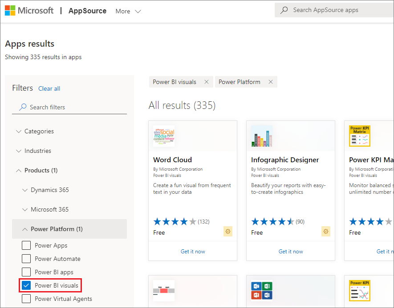Click the All results (335) heading
The height and width of the screenshot is (308, 394).
tap(182, 105)
